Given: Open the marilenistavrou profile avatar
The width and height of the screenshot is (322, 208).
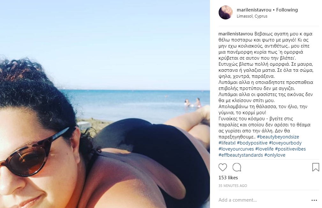Looking at the screenshot, I should [226, 12].
